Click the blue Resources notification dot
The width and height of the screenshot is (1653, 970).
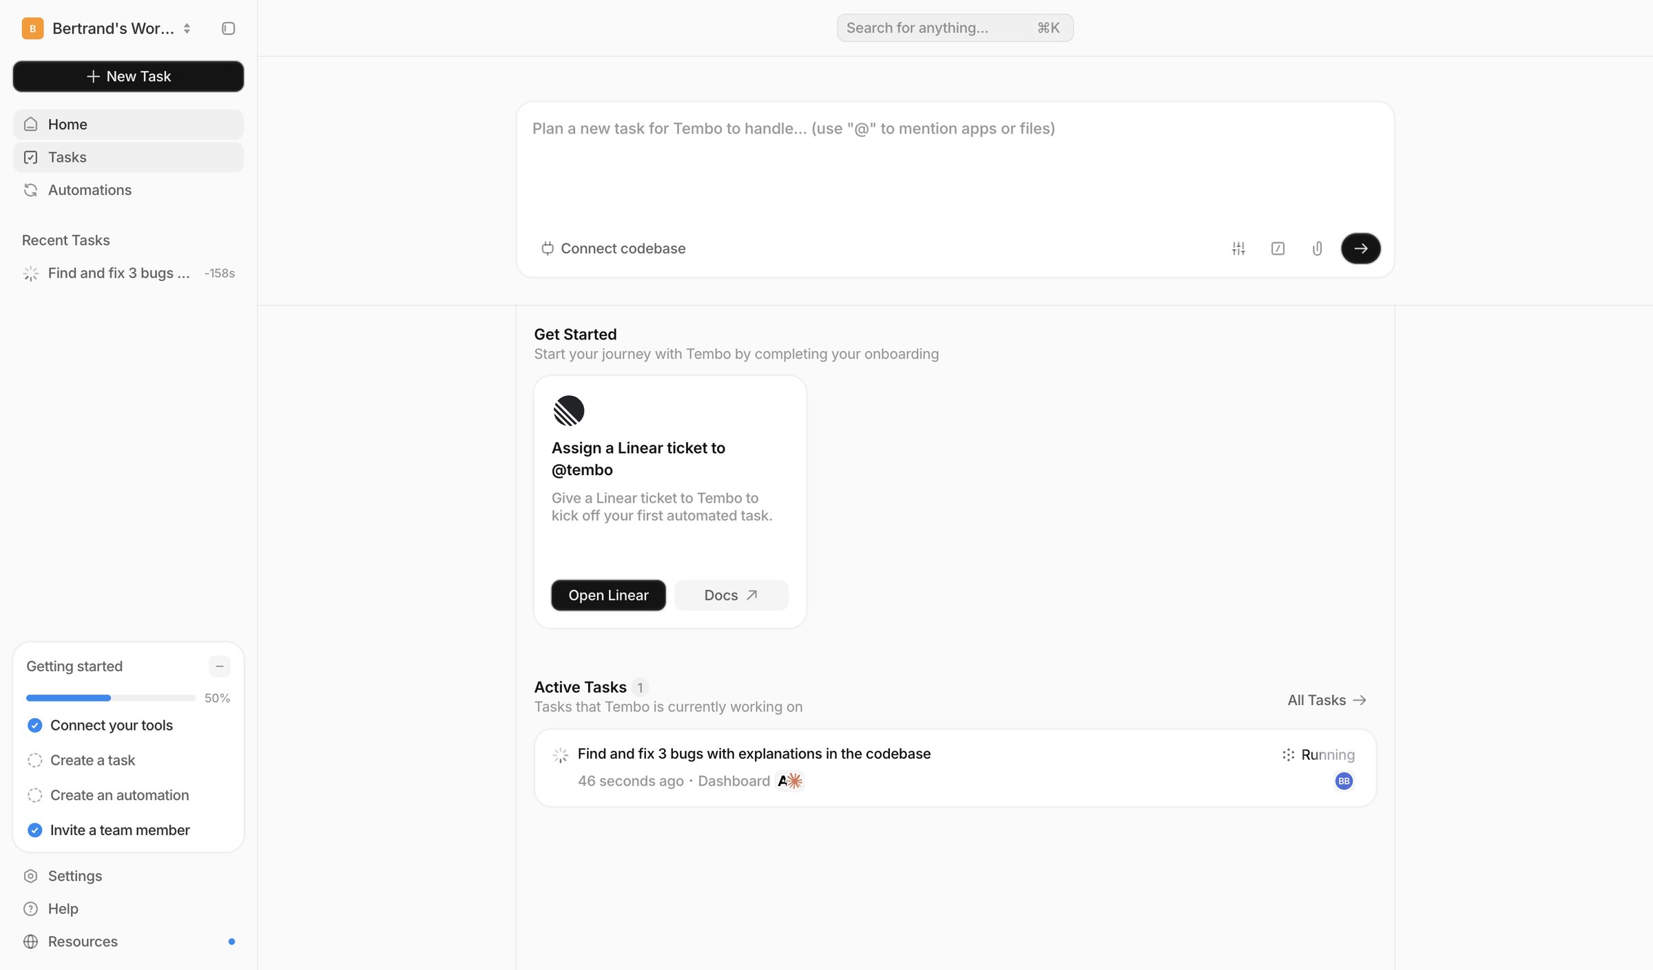pyautogui.click(x=231, y=942)
